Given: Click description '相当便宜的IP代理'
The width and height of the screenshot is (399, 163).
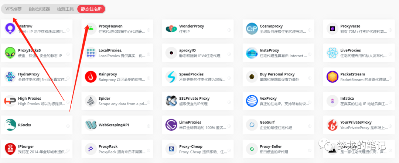Looking at the screenshot, I should (x=274, y=152).
